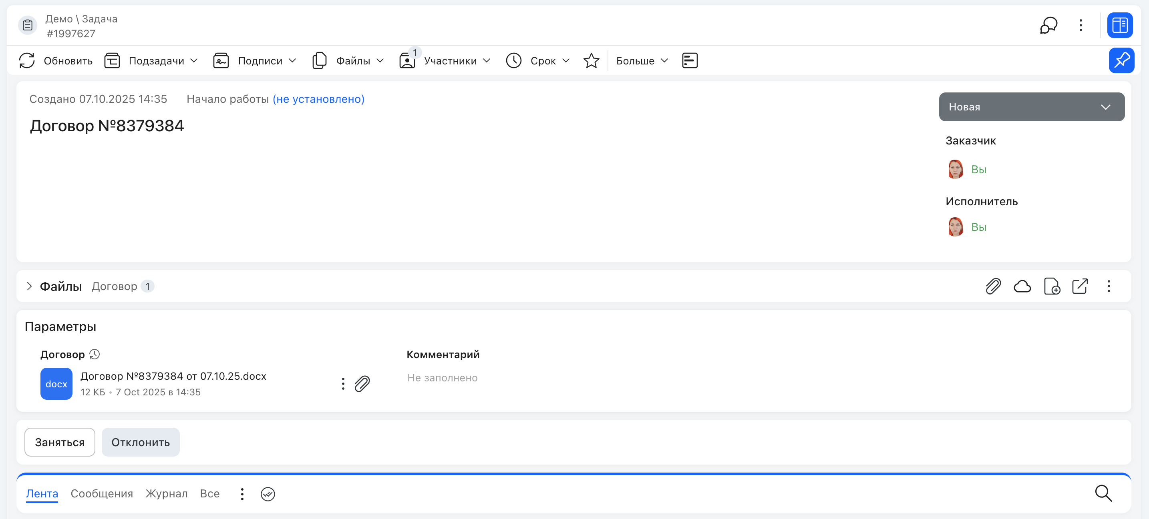The width and height of the screenshot is (1149, 519).
Task: Switch to the Сообщения tab
Action: tap(102, 494)
